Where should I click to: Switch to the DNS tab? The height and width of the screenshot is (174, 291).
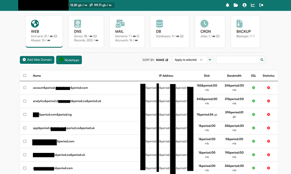click(x=86, y=31)
